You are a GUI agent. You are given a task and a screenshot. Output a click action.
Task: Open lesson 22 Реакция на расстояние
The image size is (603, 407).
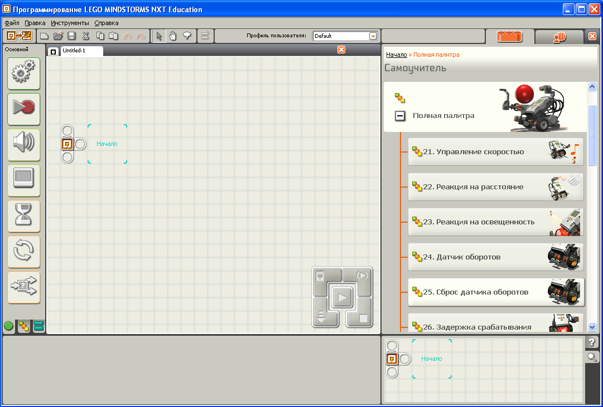click(496, 187)
